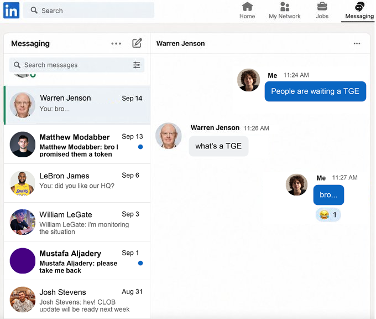This screenshot has height=319, width=376.
Task: Click the Sep 14 date on Warren Jenson row
Action: tap(132, 98)
